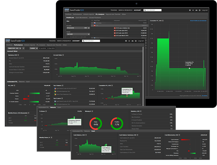This screenshot has height=165, width=217.
Task: Click the export icon beside Winning %
Action: coord(92,111)
